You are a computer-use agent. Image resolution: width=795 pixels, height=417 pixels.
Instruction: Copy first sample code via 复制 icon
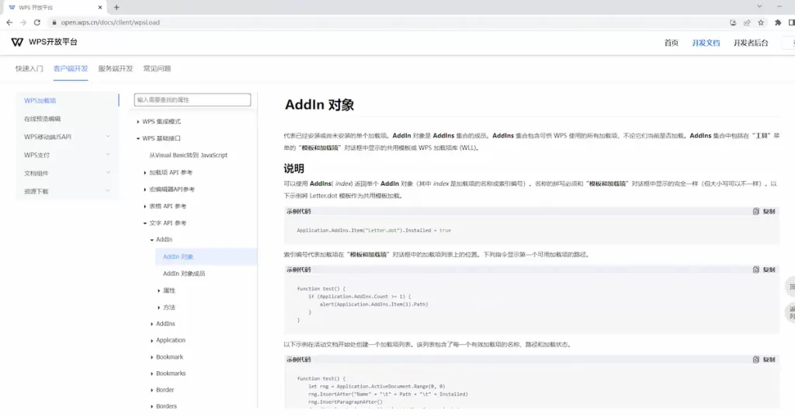coord(756,211)
